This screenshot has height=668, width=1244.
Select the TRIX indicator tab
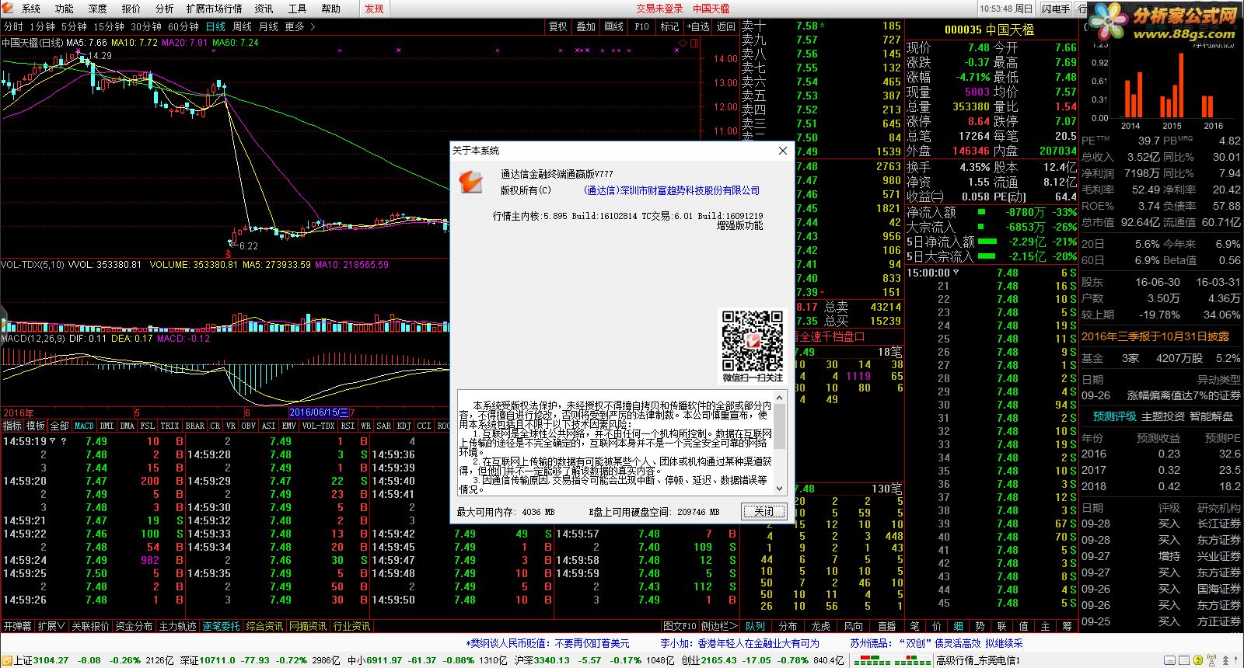(x=169, y=426)
